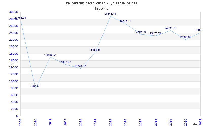
Task: Select the 14887.67 value label
Action: (65, 62)
